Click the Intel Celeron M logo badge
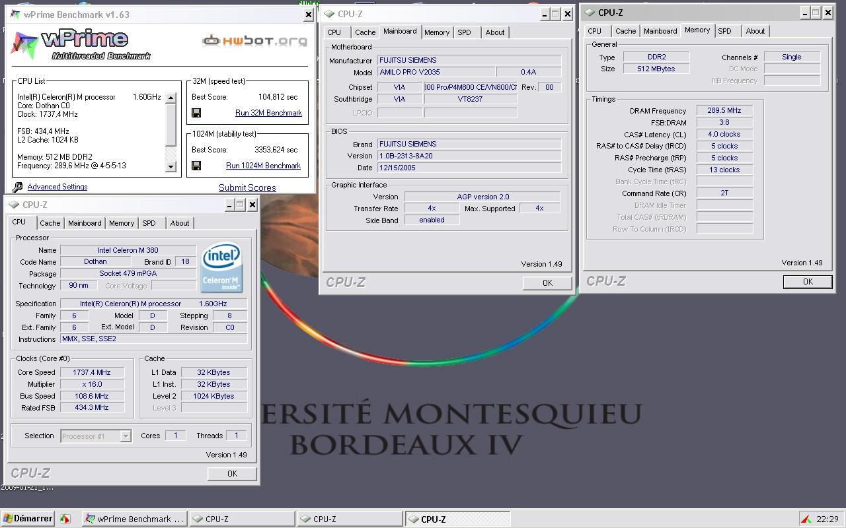Screen dimensions: 846x528 point(221,269)
